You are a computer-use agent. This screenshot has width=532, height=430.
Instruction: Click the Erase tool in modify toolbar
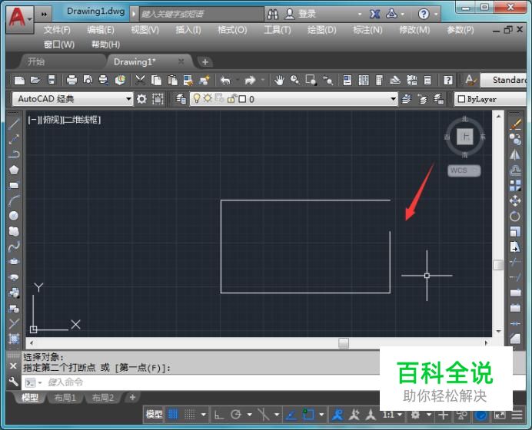coord(515,124)
